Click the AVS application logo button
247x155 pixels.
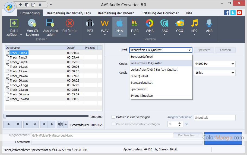pos(9,7)
